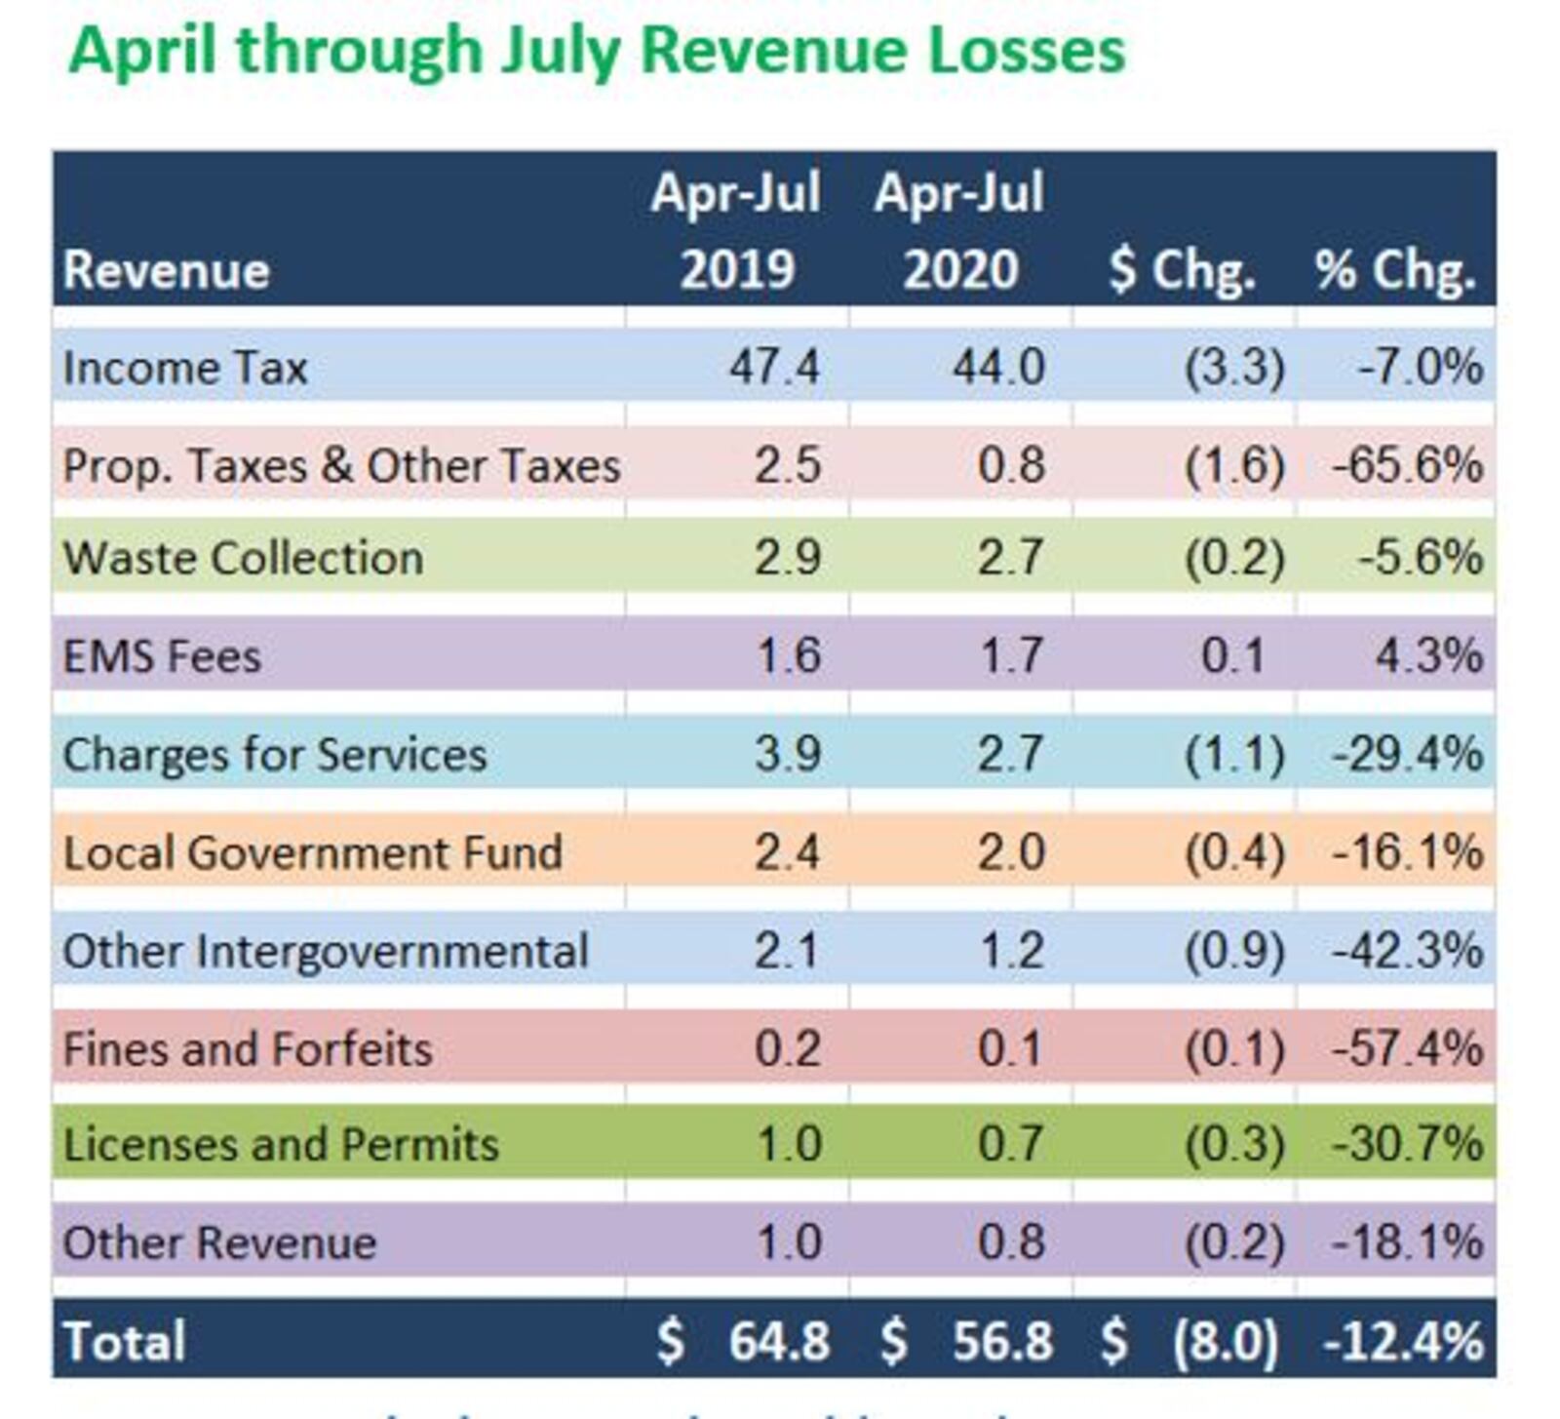Viewport: 1560px width, 1419px height.
Task: Click the 'EMS Fees' row label
Action: click(162, 655)
